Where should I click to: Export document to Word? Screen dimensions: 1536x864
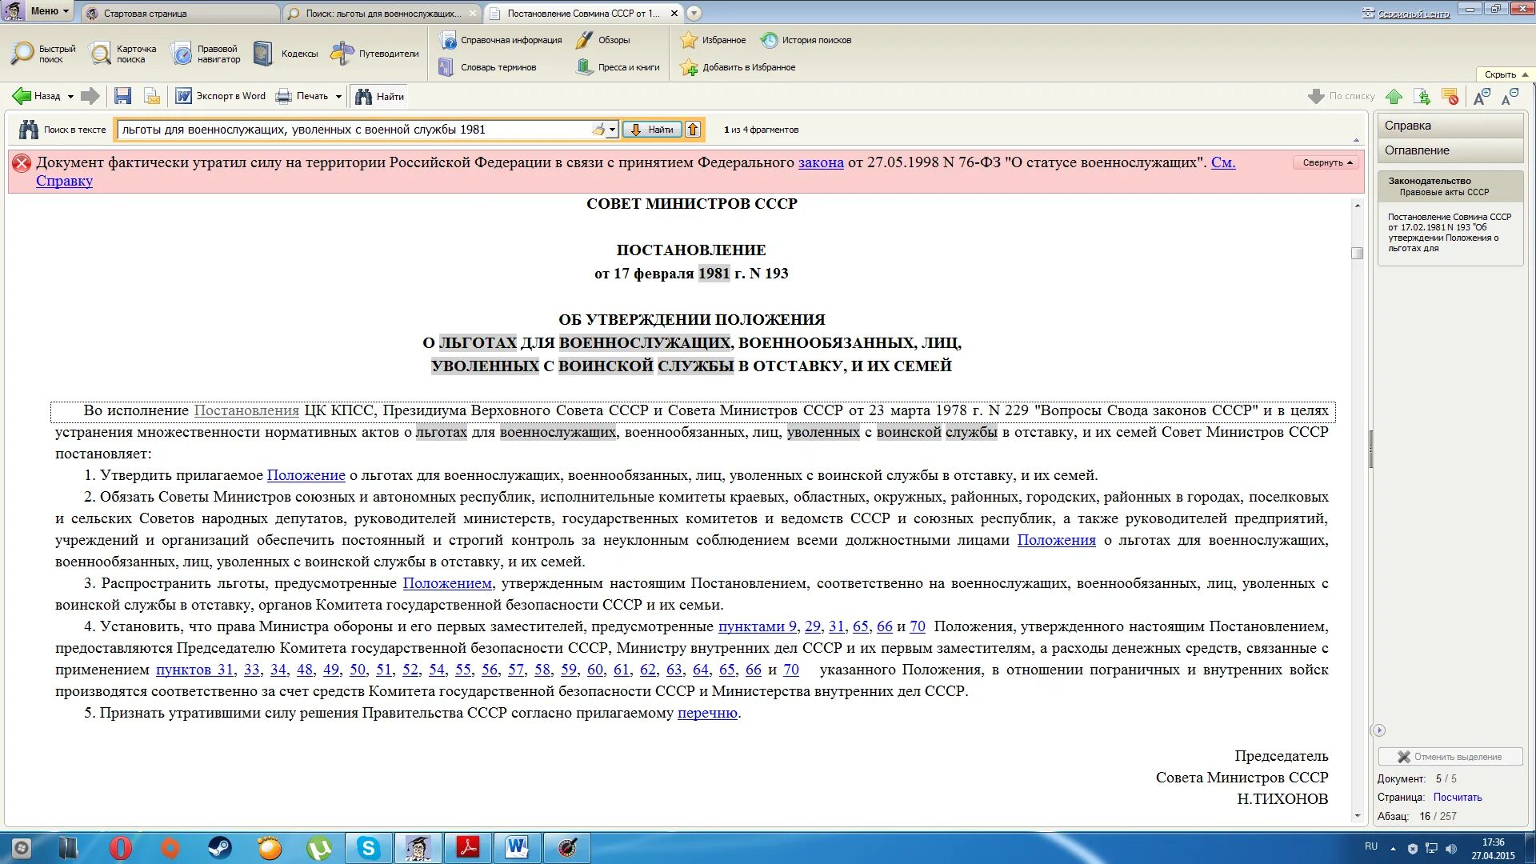coord(221,96)
